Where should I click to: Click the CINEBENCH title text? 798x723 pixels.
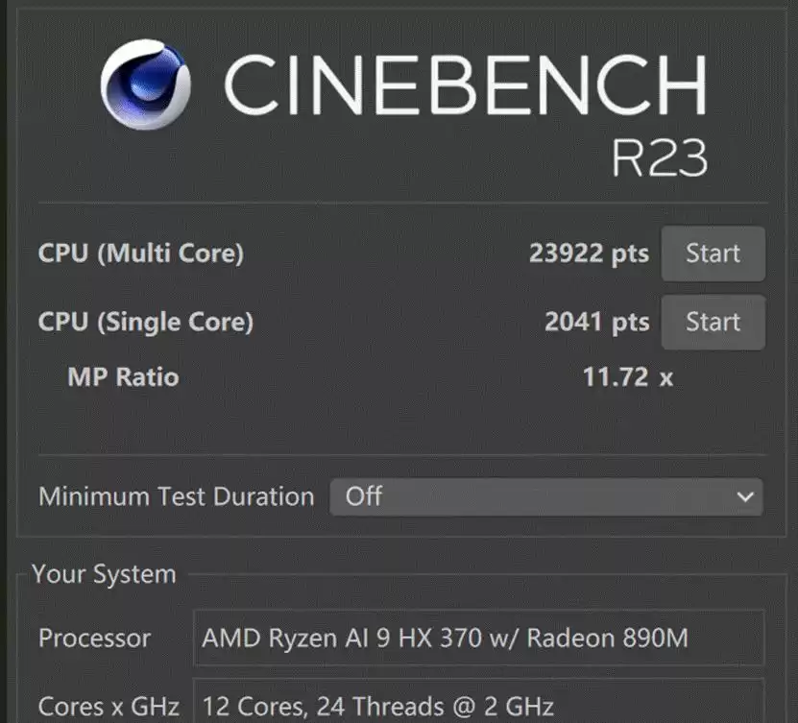coord(465,84)
